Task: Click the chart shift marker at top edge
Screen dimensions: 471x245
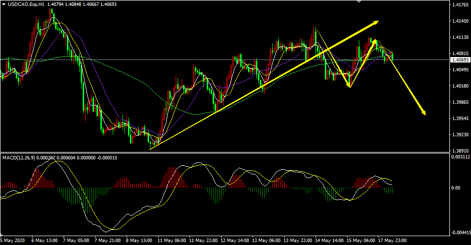Action: [x=358, y=1]
